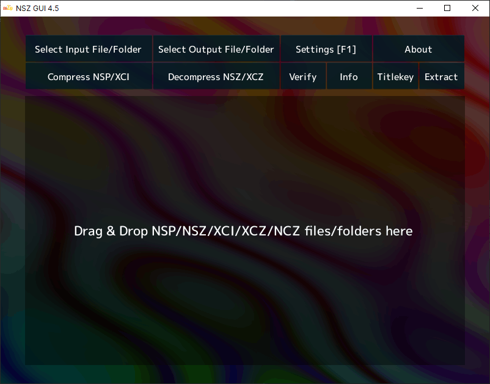Minimize the NSZ GUI window
This screenshot has height=384, width=490.
(420, 8)
